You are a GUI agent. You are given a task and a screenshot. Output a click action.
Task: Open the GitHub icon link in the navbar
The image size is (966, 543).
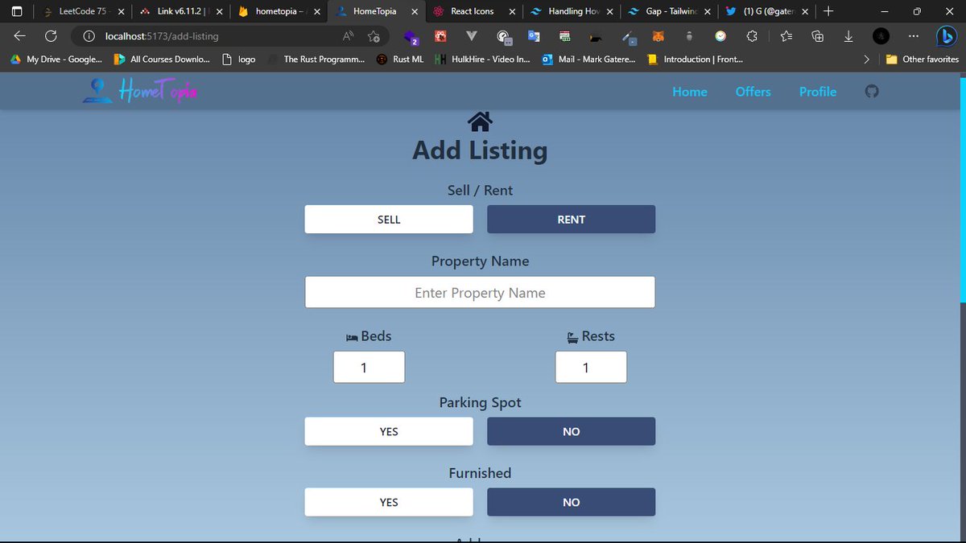click(x=871, y=92)
